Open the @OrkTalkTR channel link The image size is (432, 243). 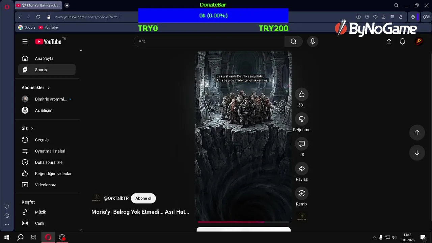[116, 198]
